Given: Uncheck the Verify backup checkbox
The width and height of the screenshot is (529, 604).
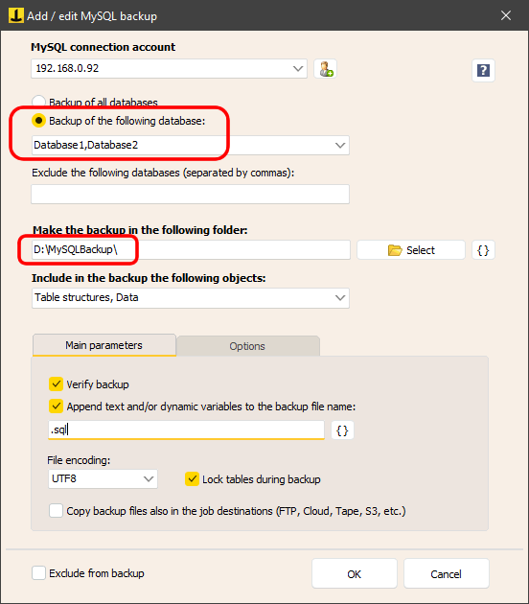Looking at the screenshot, I should [x=56, y=384].
